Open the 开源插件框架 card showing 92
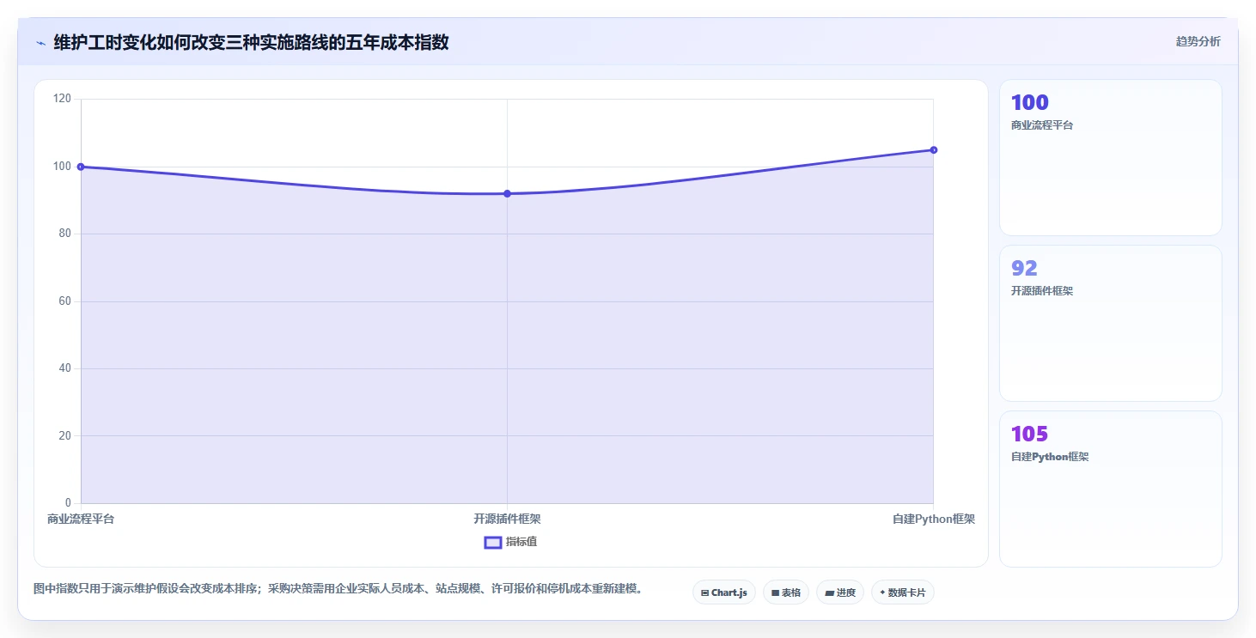Image resolution: width=1256 pixels, height=638 pixels. 1110,324
